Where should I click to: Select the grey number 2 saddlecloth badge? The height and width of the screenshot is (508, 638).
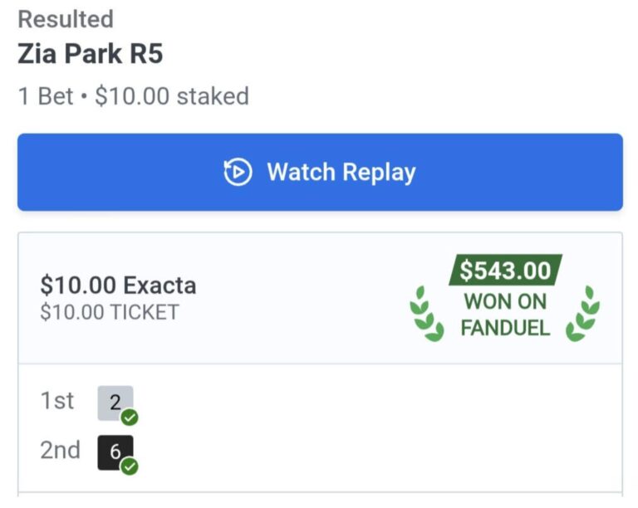tap(114, 403)
